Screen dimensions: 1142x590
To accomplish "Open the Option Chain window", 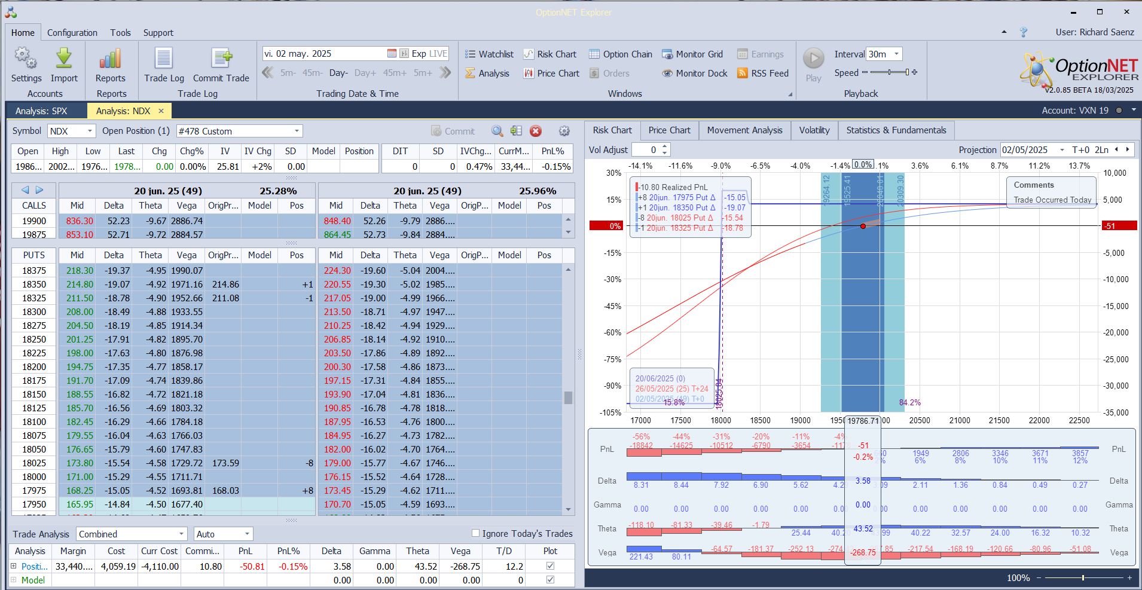I will 621,54.
